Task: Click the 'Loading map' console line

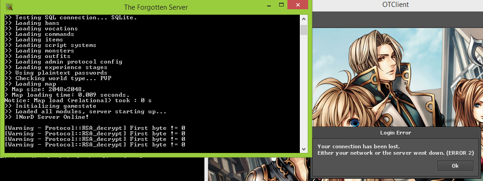Action: (30, 84)
